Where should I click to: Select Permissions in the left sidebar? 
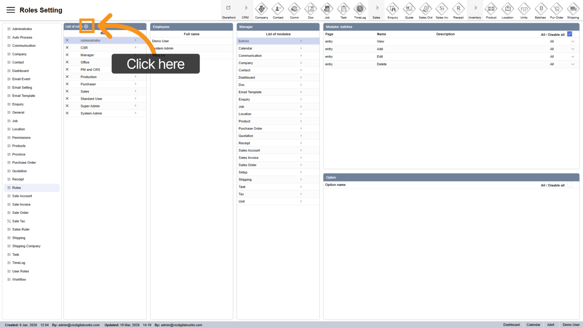point(21,138)
